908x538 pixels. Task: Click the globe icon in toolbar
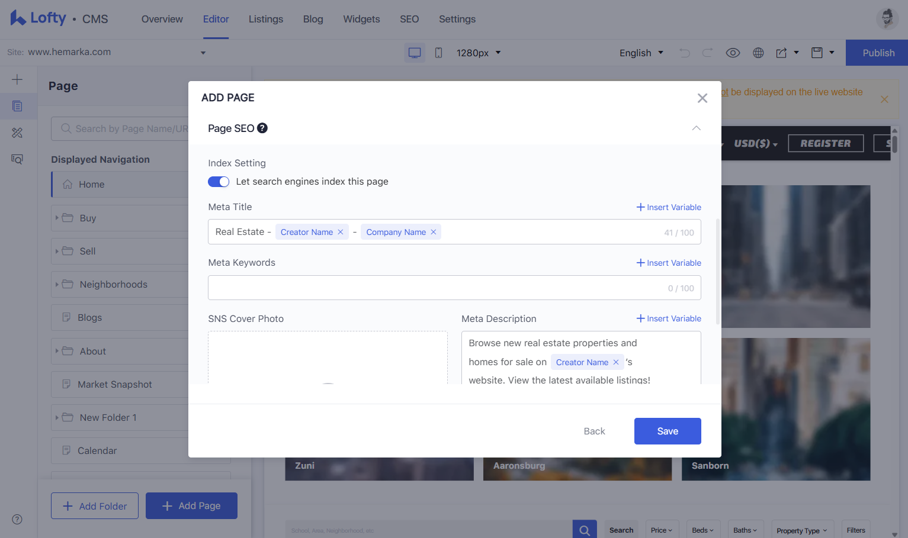coord(758,53)
